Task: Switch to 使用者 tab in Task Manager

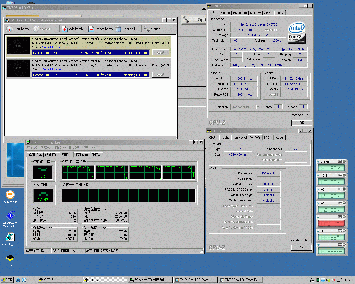Action: (x=97, y=155)
